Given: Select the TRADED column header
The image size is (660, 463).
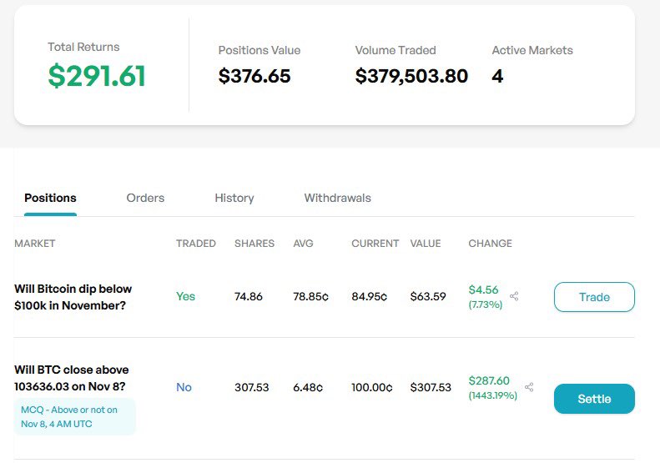Looking at the screenshot, I should coord(196,244).
